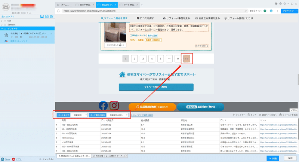Click the thumbs-up 役に立ちました button
The width and height of the screenshot is (299, 162).
point(115,45)
